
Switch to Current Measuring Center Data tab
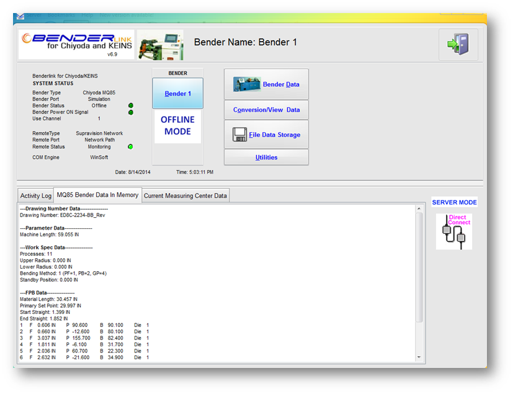186,195
